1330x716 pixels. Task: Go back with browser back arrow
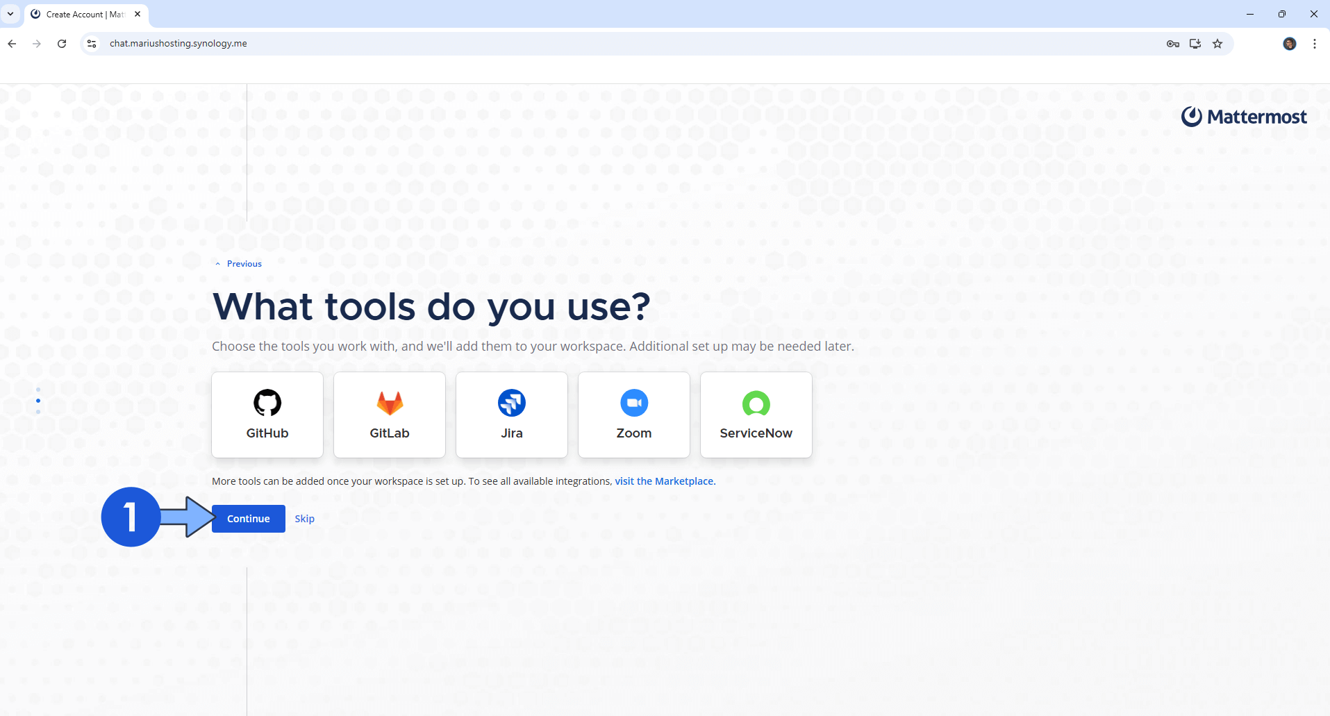pos(12,44)
